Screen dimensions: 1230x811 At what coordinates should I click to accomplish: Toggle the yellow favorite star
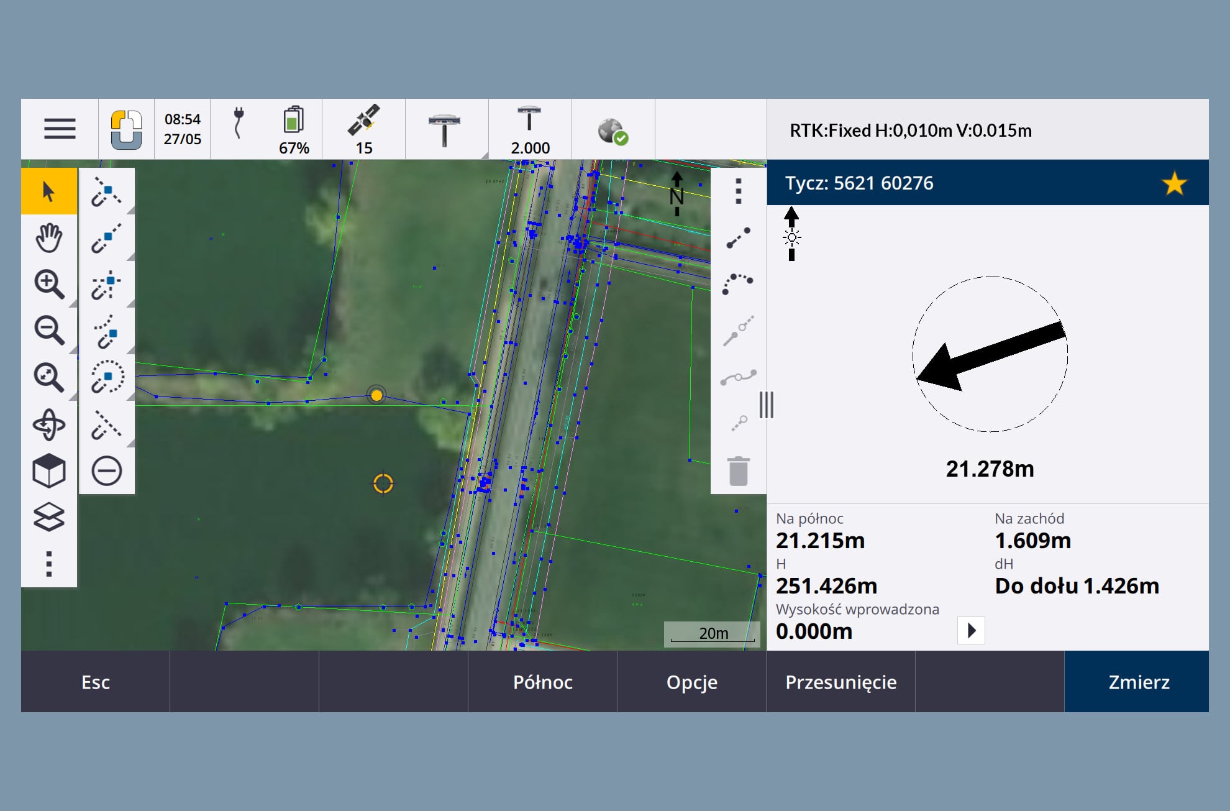point(1173,183)
